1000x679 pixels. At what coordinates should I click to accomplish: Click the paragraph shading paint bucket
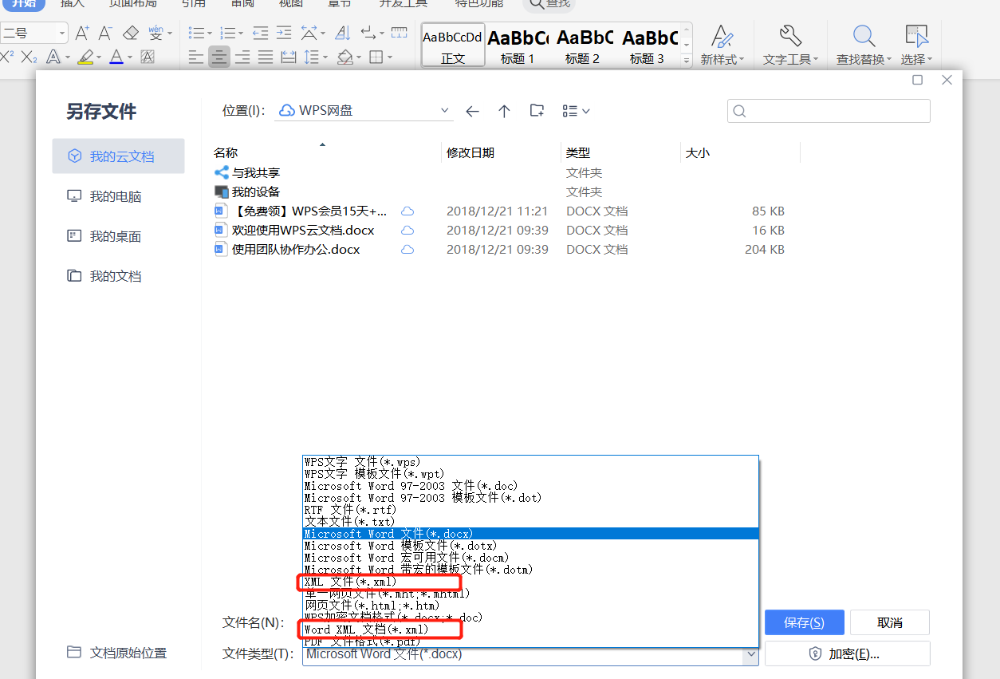pos(344,57)
